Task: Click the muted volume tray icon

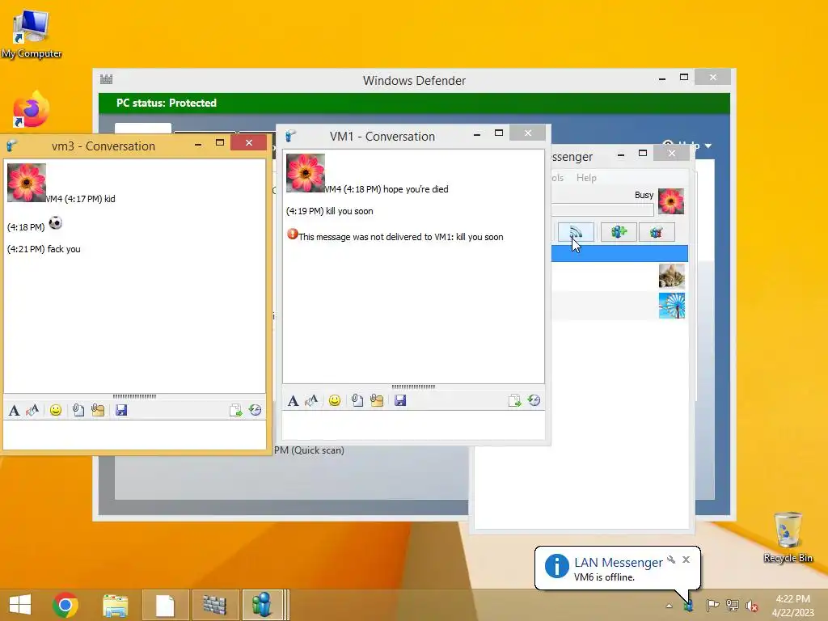Action: coord(752,606)
